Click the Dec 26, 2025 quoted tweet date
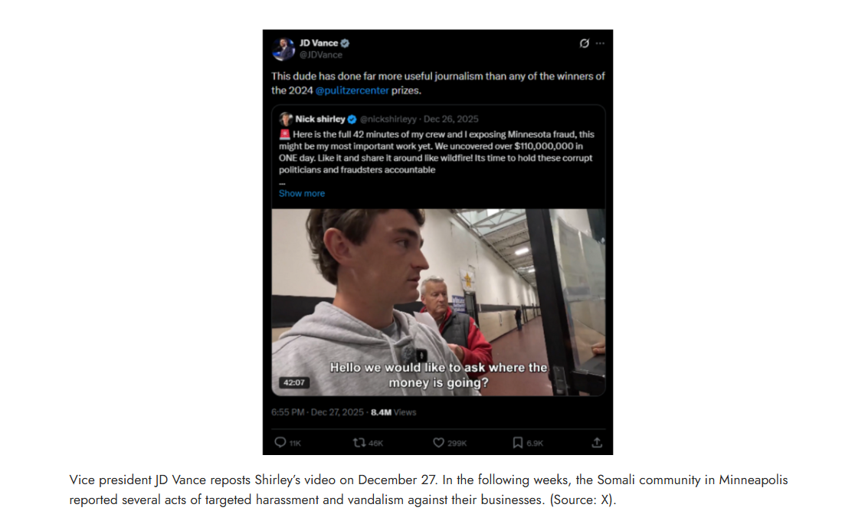The image size is (842, 524). [451, 120]
